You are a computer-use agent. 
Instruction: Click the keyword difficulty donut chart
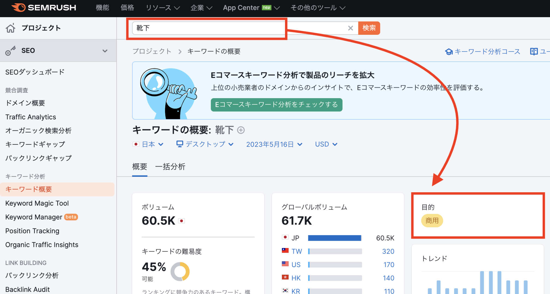tap(180, 271)
